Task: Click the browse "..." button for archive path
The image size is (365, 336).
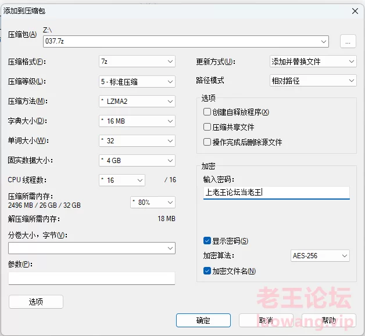Action: pos(348,41)
